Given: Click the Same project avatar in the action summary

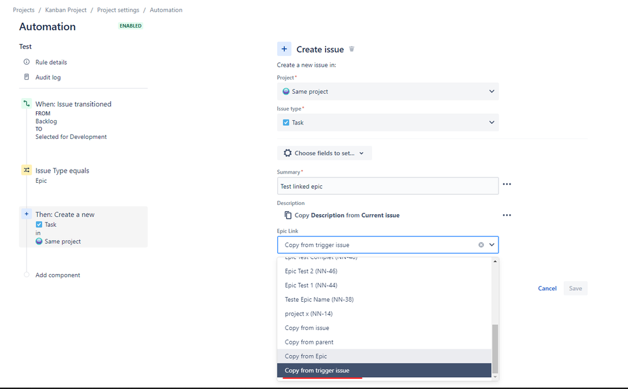Looking at the screenshot, I should (x=39, y=241).
